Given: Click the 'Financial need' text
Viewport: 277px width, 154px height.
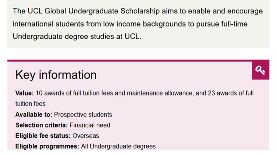Looking at the screenshot, I should point(90,125).
